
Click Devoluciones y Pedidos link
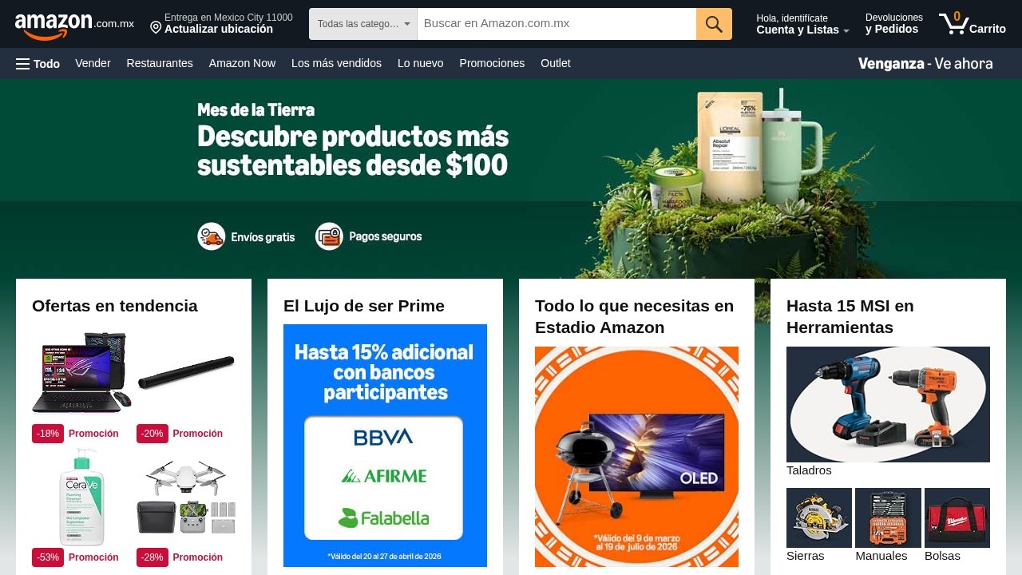(894, 23)
